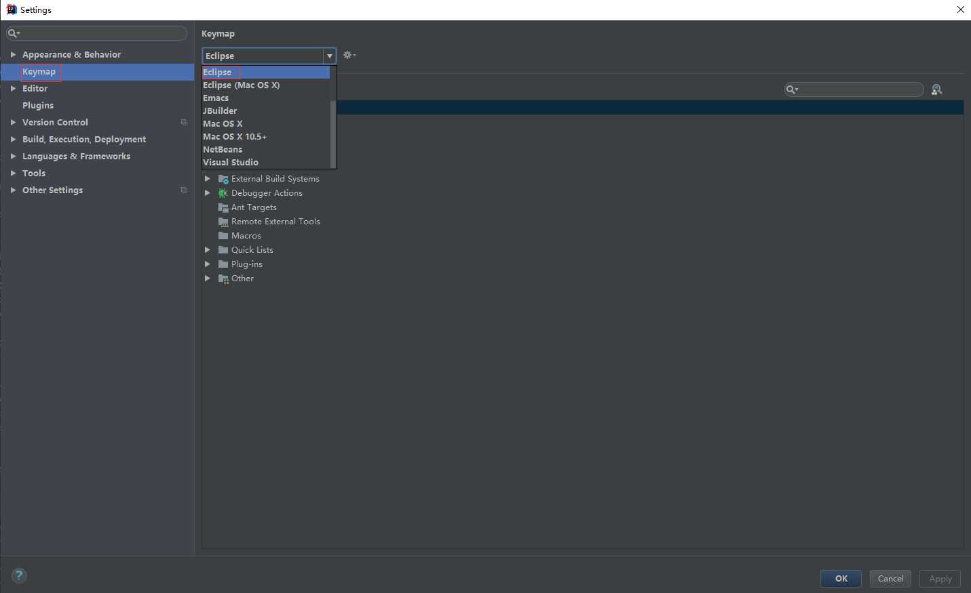Expand the Quick Lists node

[x=208, y=250]
